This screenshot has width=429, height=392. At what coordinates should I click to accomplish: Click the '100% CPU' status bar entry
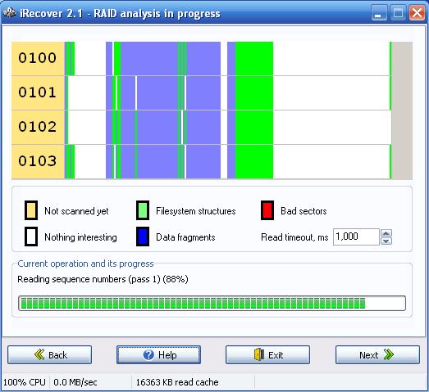[x=25, y=382]
